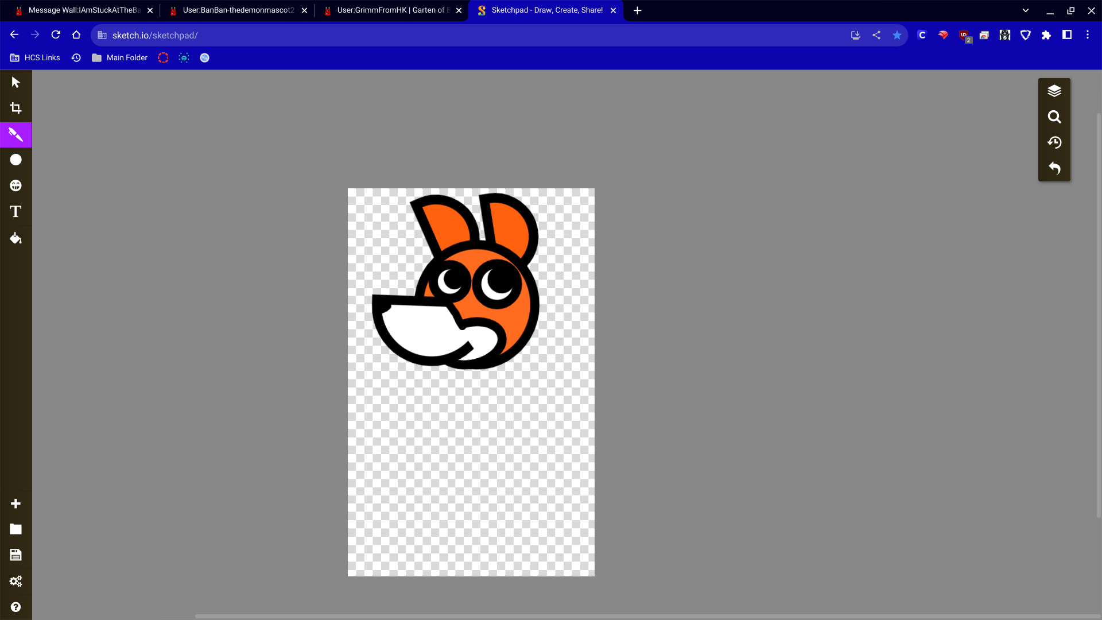Select the Crop tool
The height and width of the screenshot is (620, 1102).
tap(15, 108)
